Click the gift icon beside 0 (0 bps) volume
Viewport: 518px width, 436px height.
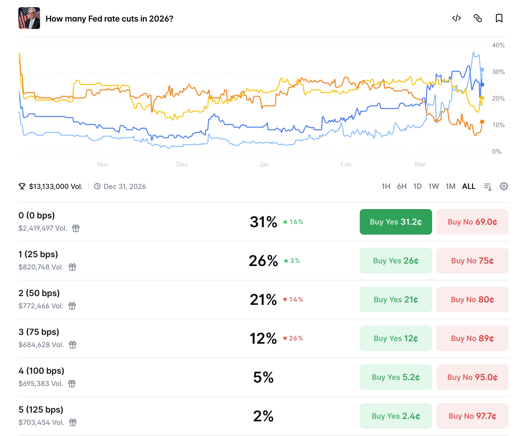click(76, 228)
